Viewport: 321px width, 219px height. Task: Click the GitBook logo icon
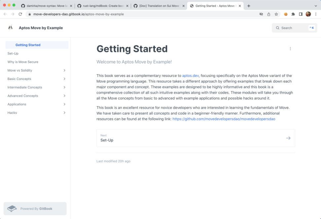pyautogui.click(x=12, y=208)
